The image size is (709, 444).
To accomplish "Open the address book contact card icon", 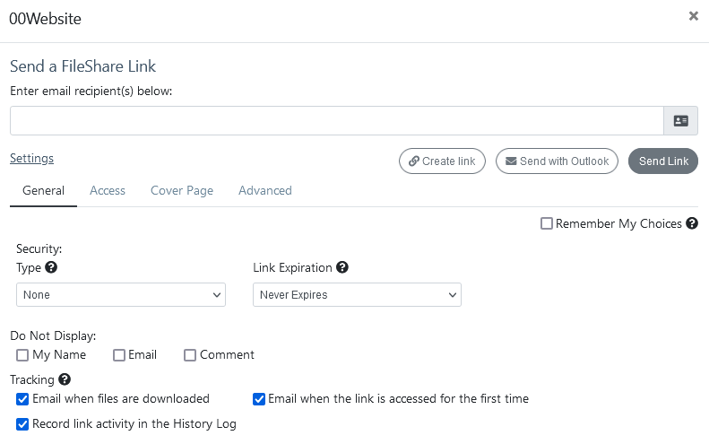I will [x=680, y=121].
